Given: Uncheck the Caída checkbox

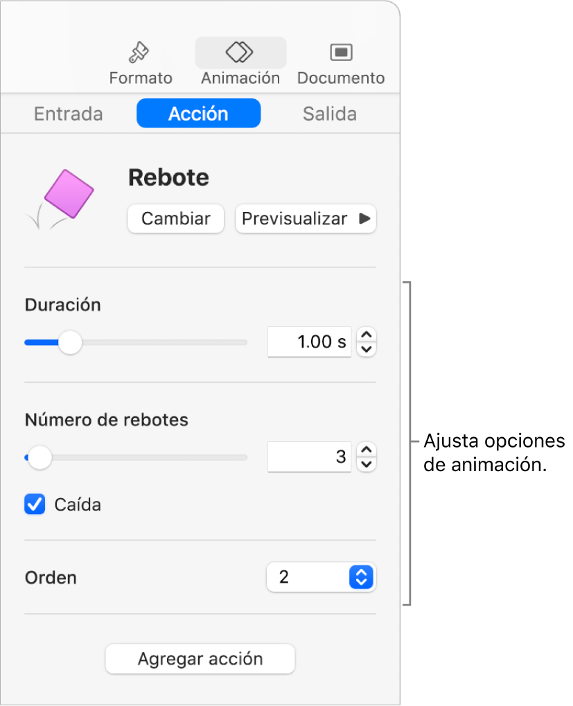Looking at the screenshot, I should [35, 504].
